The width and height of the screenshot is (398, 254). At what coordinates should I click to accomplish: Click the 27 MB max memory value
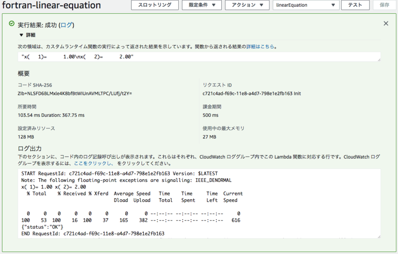pyautogui.click(x=209, y=137)
